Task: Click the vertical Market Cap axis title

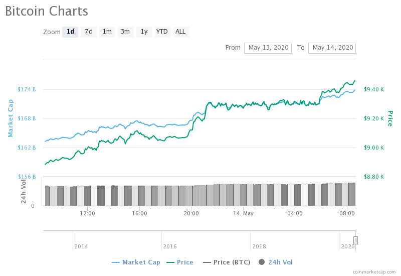Action: point(11,118)
